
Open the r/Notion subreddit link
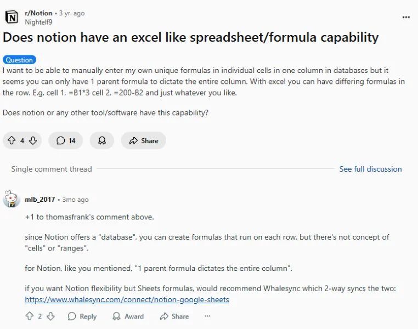click(38, 13)
